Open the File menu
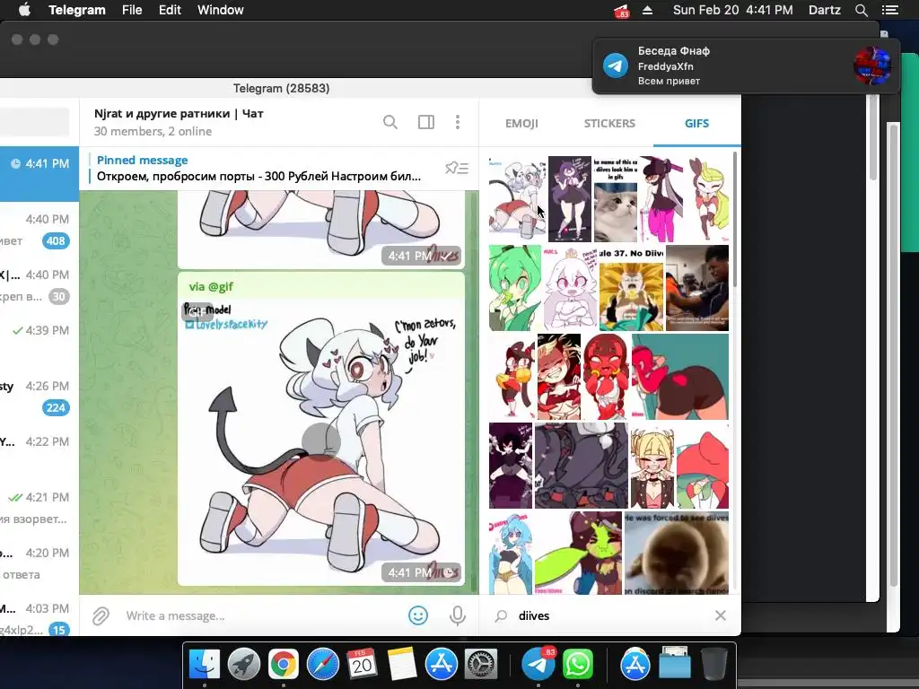 pyautogui.click(x=132, y=10)
